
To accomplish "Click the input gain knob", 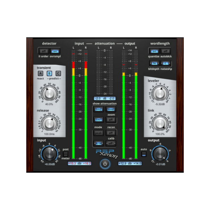I will pyautogui.click(x=49, y=154).
